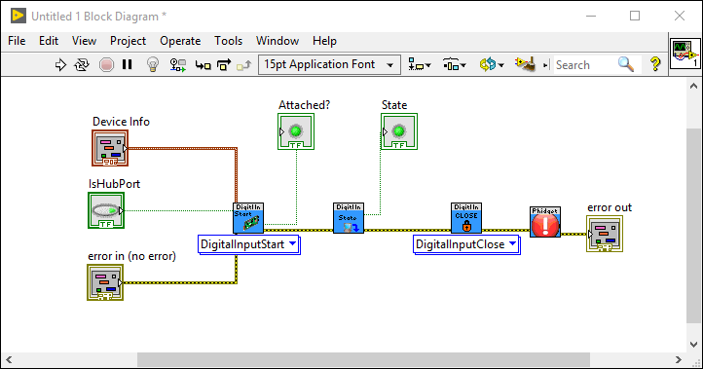Screen dimensions: 703x369
Task: Open the Operate menu
Action: [180, 41]
